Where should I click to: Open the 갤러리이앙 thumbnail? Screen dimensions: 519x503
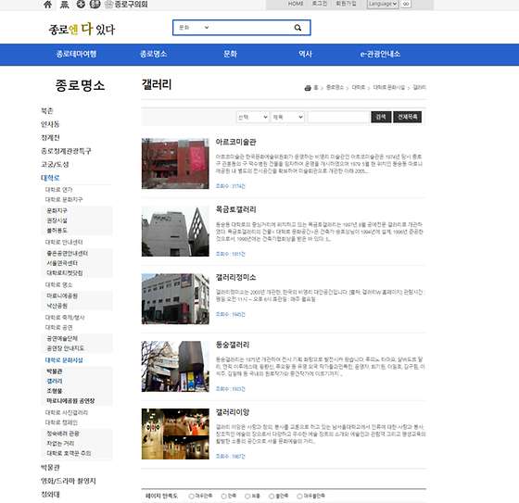pyautogui.click(x=175, y=434)
